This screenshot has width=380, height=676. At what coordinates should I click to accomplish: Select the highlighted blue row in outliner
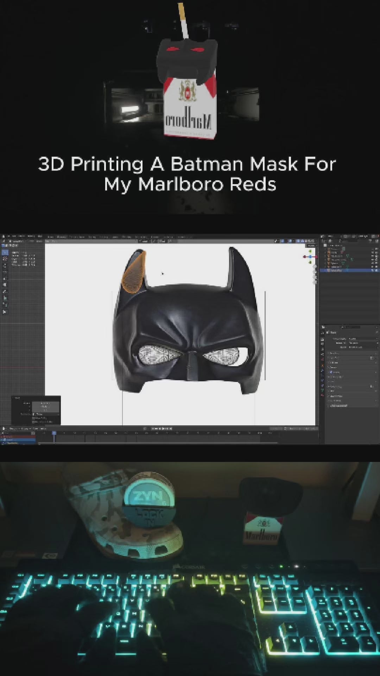(x=350, y=270)
